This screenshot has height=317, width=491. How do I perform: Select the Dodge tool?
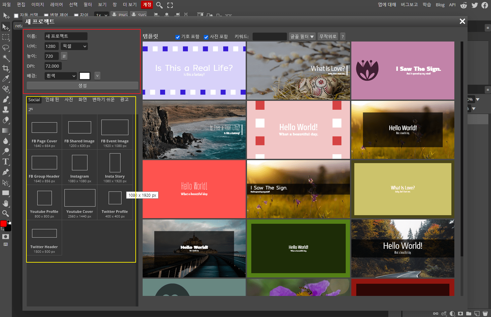6,151
